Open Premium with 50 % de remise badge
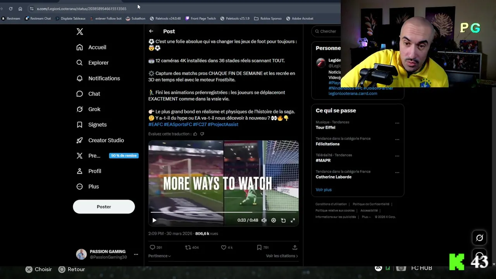The image size is (496, 279). 107,156
